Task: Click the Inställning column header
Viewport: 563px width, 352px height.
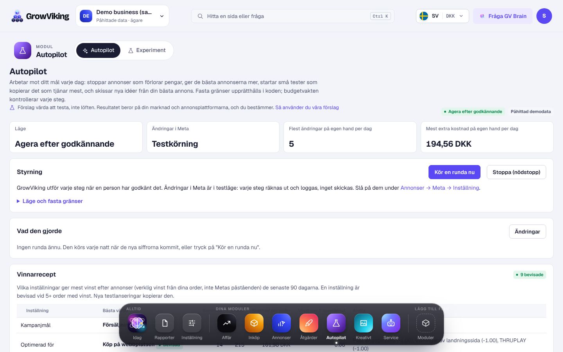Action: (37, 311)
